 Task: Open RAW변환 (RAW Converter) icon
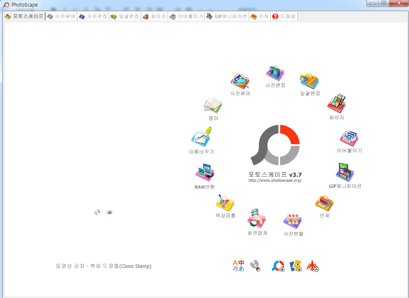click(205, 172)
